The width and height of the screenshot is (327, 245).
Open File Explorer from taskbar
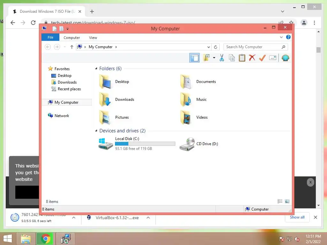26,239
